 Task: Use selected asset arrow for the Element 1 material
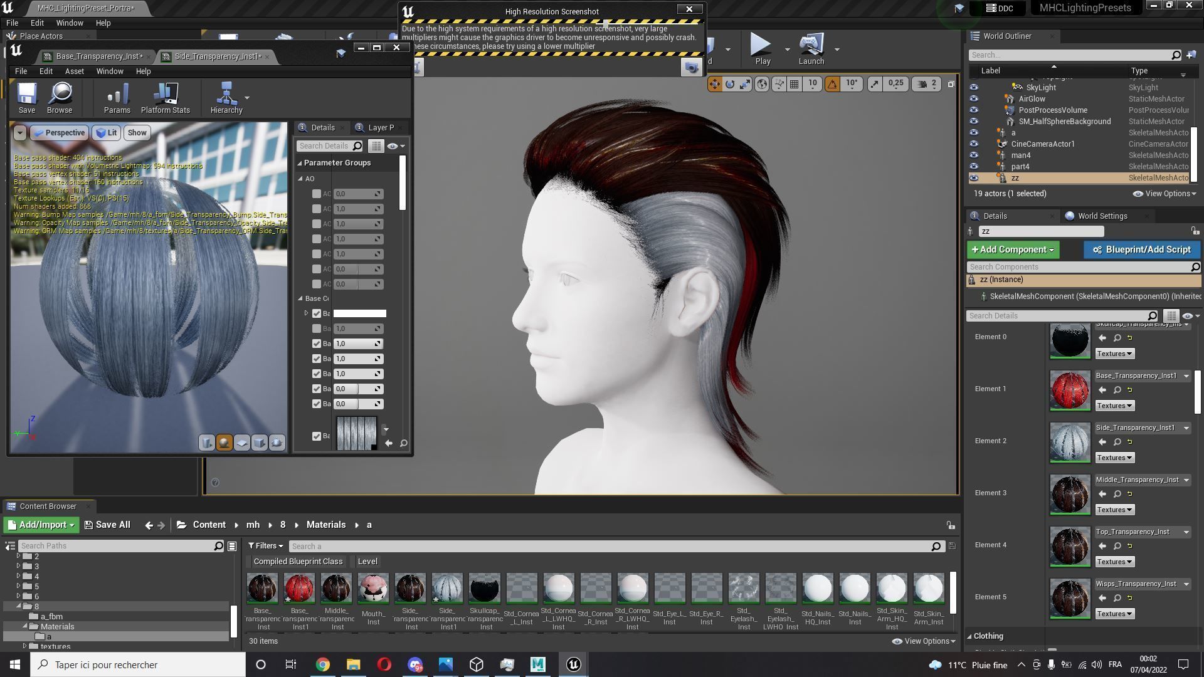coord(1102,390)
